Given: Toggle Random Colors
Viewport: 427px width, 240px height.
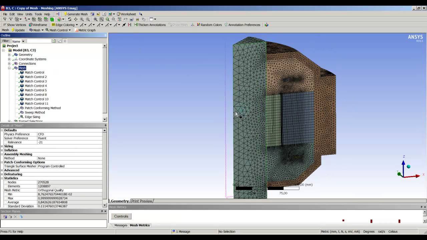Looking at the screenshot, I should coord(209,25).
